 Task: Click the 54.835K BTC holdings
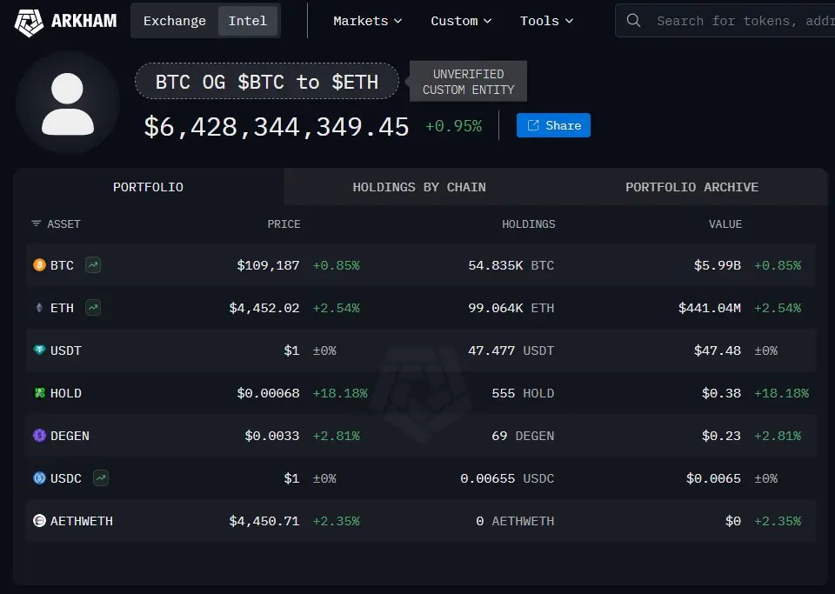click(511, 265)
